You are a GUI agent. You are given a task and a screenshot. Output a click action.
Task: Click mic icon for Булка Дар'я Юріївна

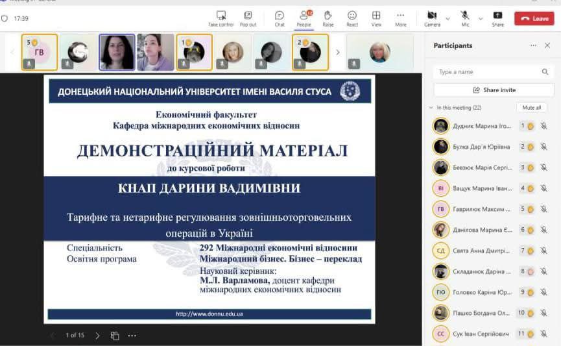(544, 147)
